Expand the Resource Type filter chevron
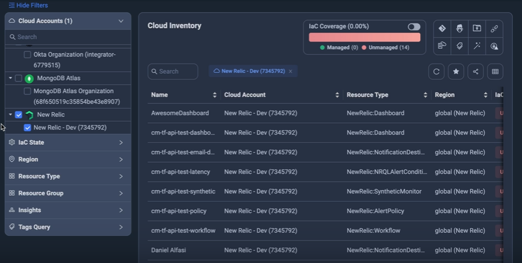The image size is (522, 263). [121, 177]
